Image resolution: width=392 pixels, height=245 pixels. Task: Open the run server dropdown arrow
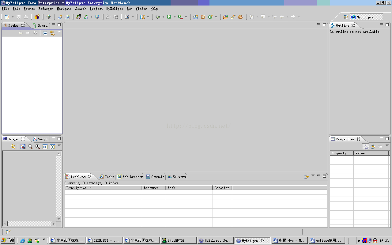tap(91, 17)
